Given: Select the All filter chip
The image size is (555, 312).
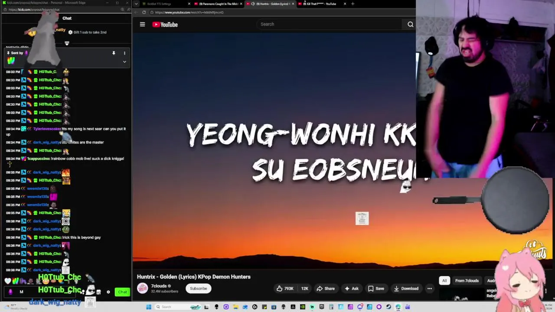Looking at the screenshot, I should click(x=444, y=281).
